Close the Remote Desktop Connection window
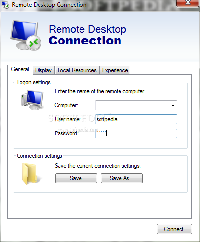The width and height of the screenshot is (200, 242). pos(188,3)
